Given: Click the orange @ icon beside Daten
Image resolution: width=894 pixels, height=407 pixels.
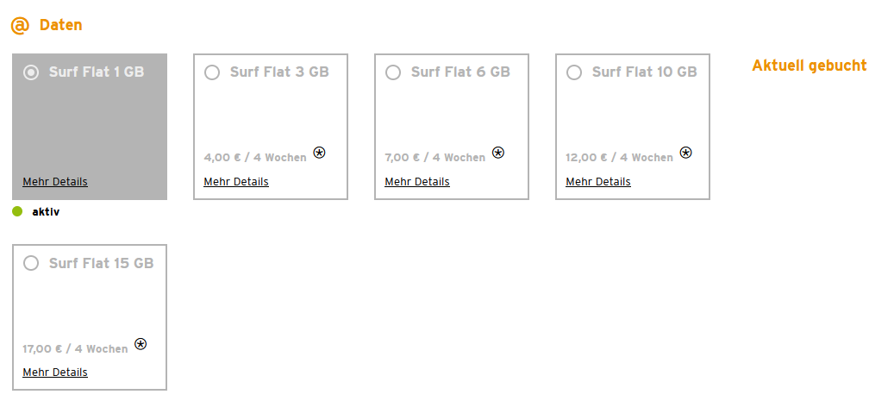Looking at the screenshot, I should point(20,26).
